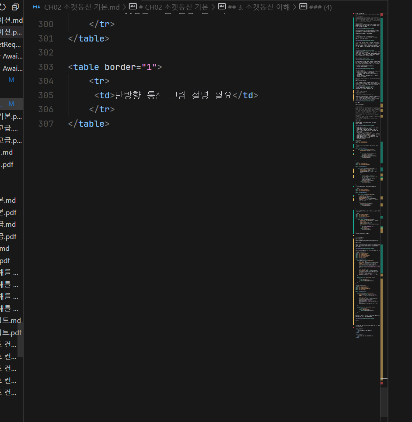This screenshot has width=412, height=422.
Task: Click the '</table>' tag on line 301
Action: (89, 38)
